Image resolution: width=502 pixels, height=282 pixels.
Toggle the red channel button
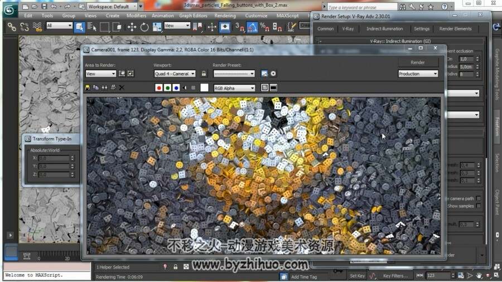[x=159, y=88]
